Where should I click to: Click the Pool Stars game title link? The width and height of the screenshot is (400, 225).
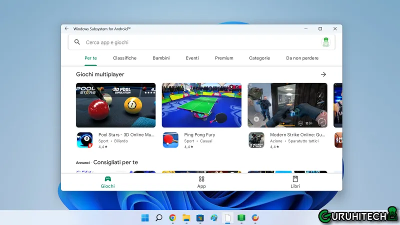[126, 134]
